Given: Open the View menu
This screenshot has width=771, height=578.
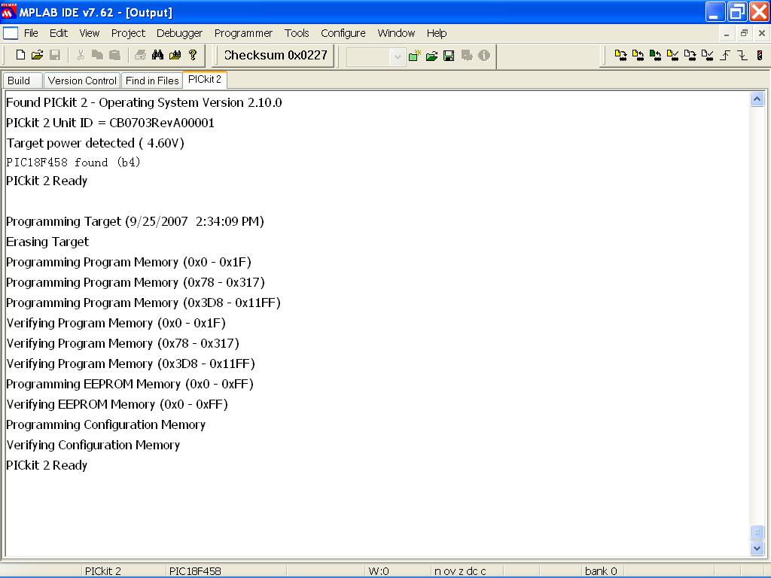Looking at the screenshot, I should click(x=89, y=33).
